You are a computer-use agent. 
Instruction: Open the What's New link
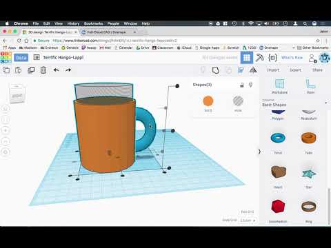(x=292, y=57)
